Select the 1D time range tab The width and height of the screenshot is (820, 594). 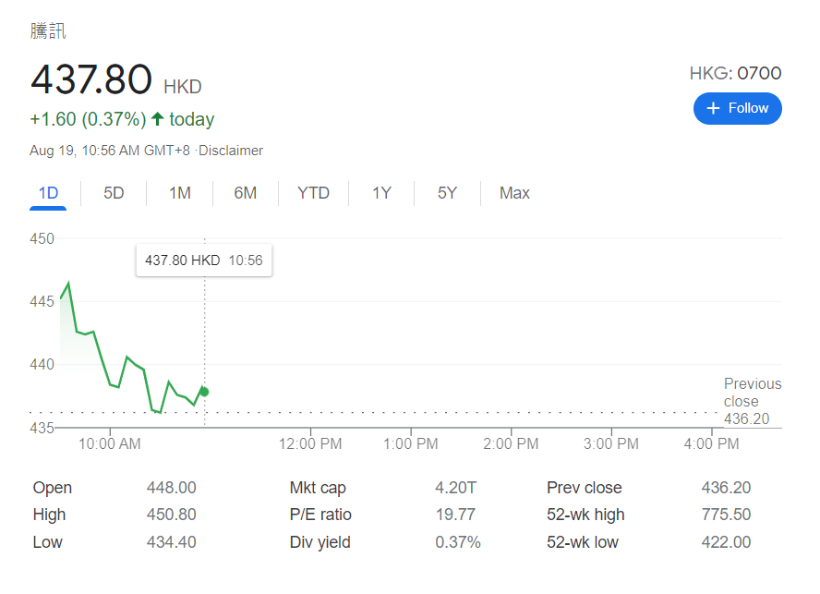48,193
